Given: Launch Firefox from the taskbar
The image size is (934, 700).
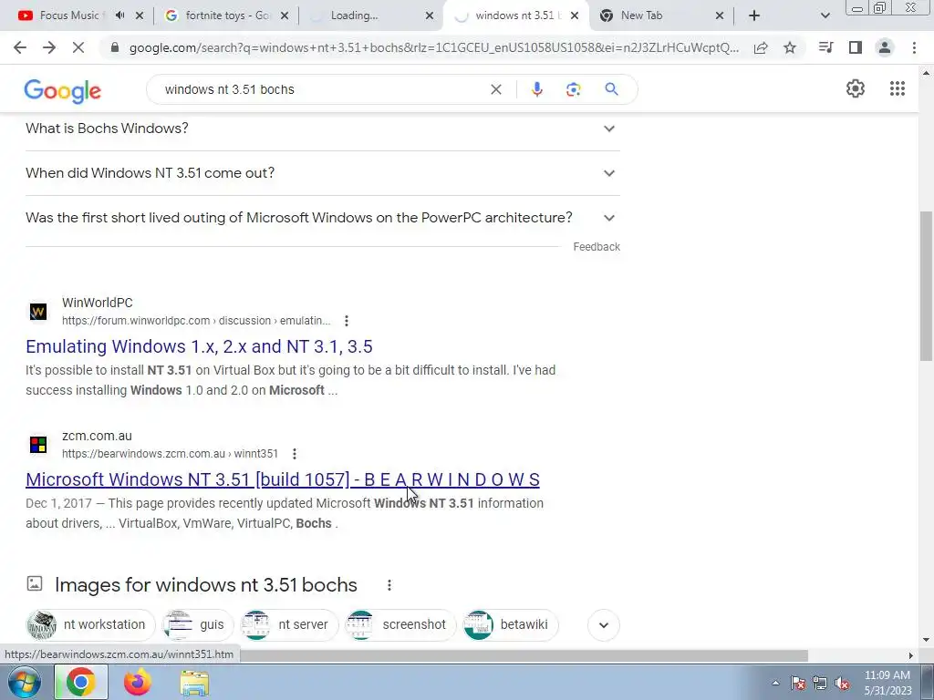Looking at the screenshot, I should pos(138,682).
